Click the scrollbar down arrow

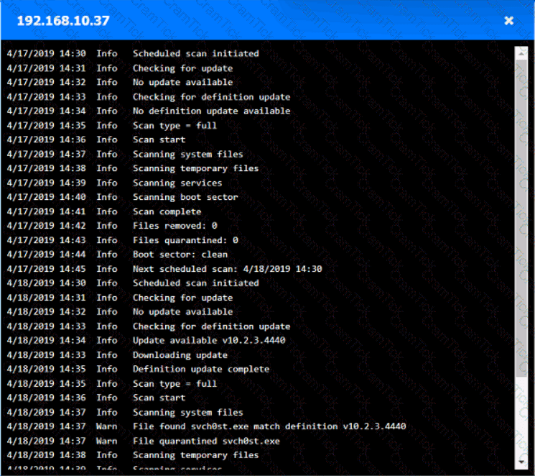[521, 460]
